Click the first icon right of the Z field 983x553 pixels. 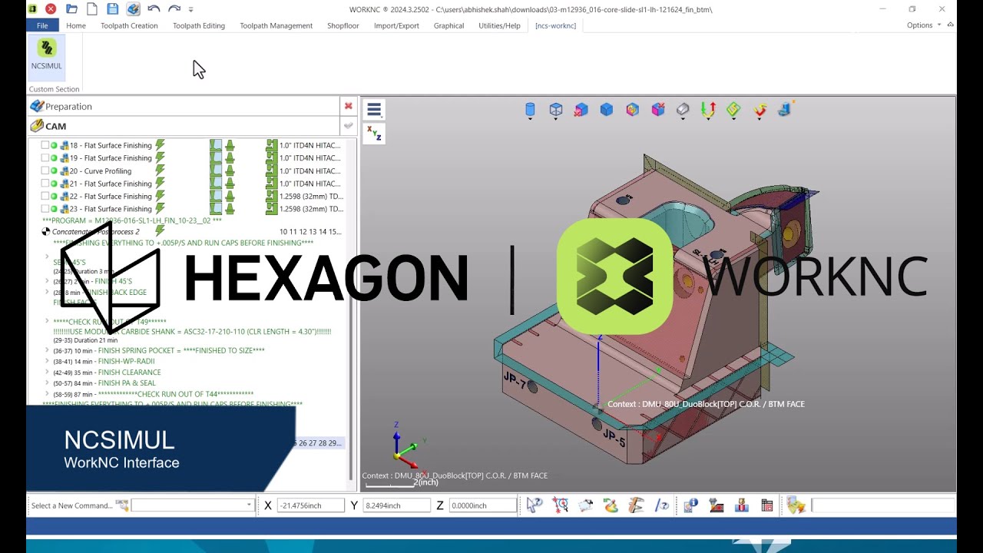coord(535,505)
